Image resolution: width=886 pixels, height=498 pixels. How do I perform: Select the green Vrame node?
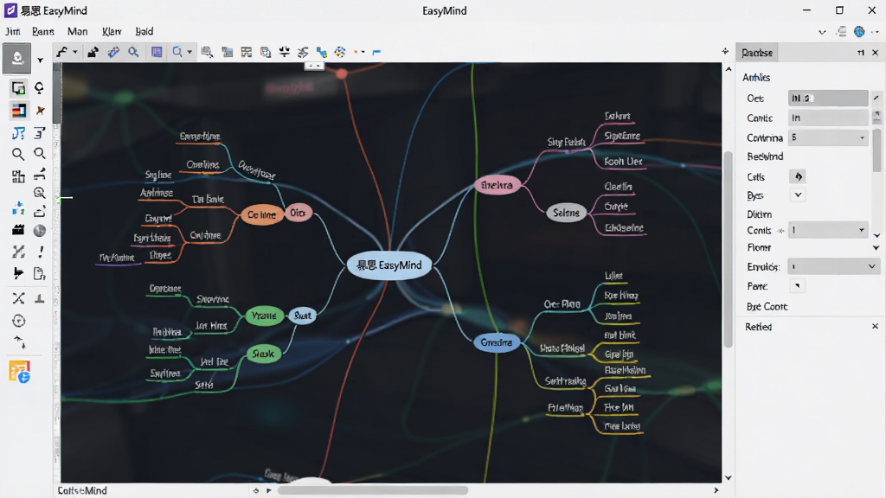pyautogui.click(x=264, y=316)
